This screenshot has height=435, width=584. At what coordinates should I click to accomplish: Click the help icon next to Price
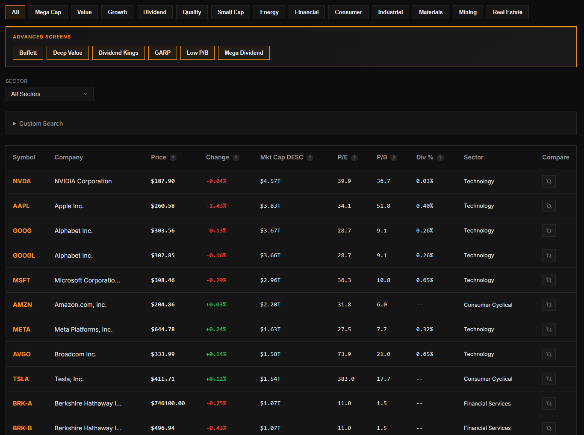(x=174, y=157)
